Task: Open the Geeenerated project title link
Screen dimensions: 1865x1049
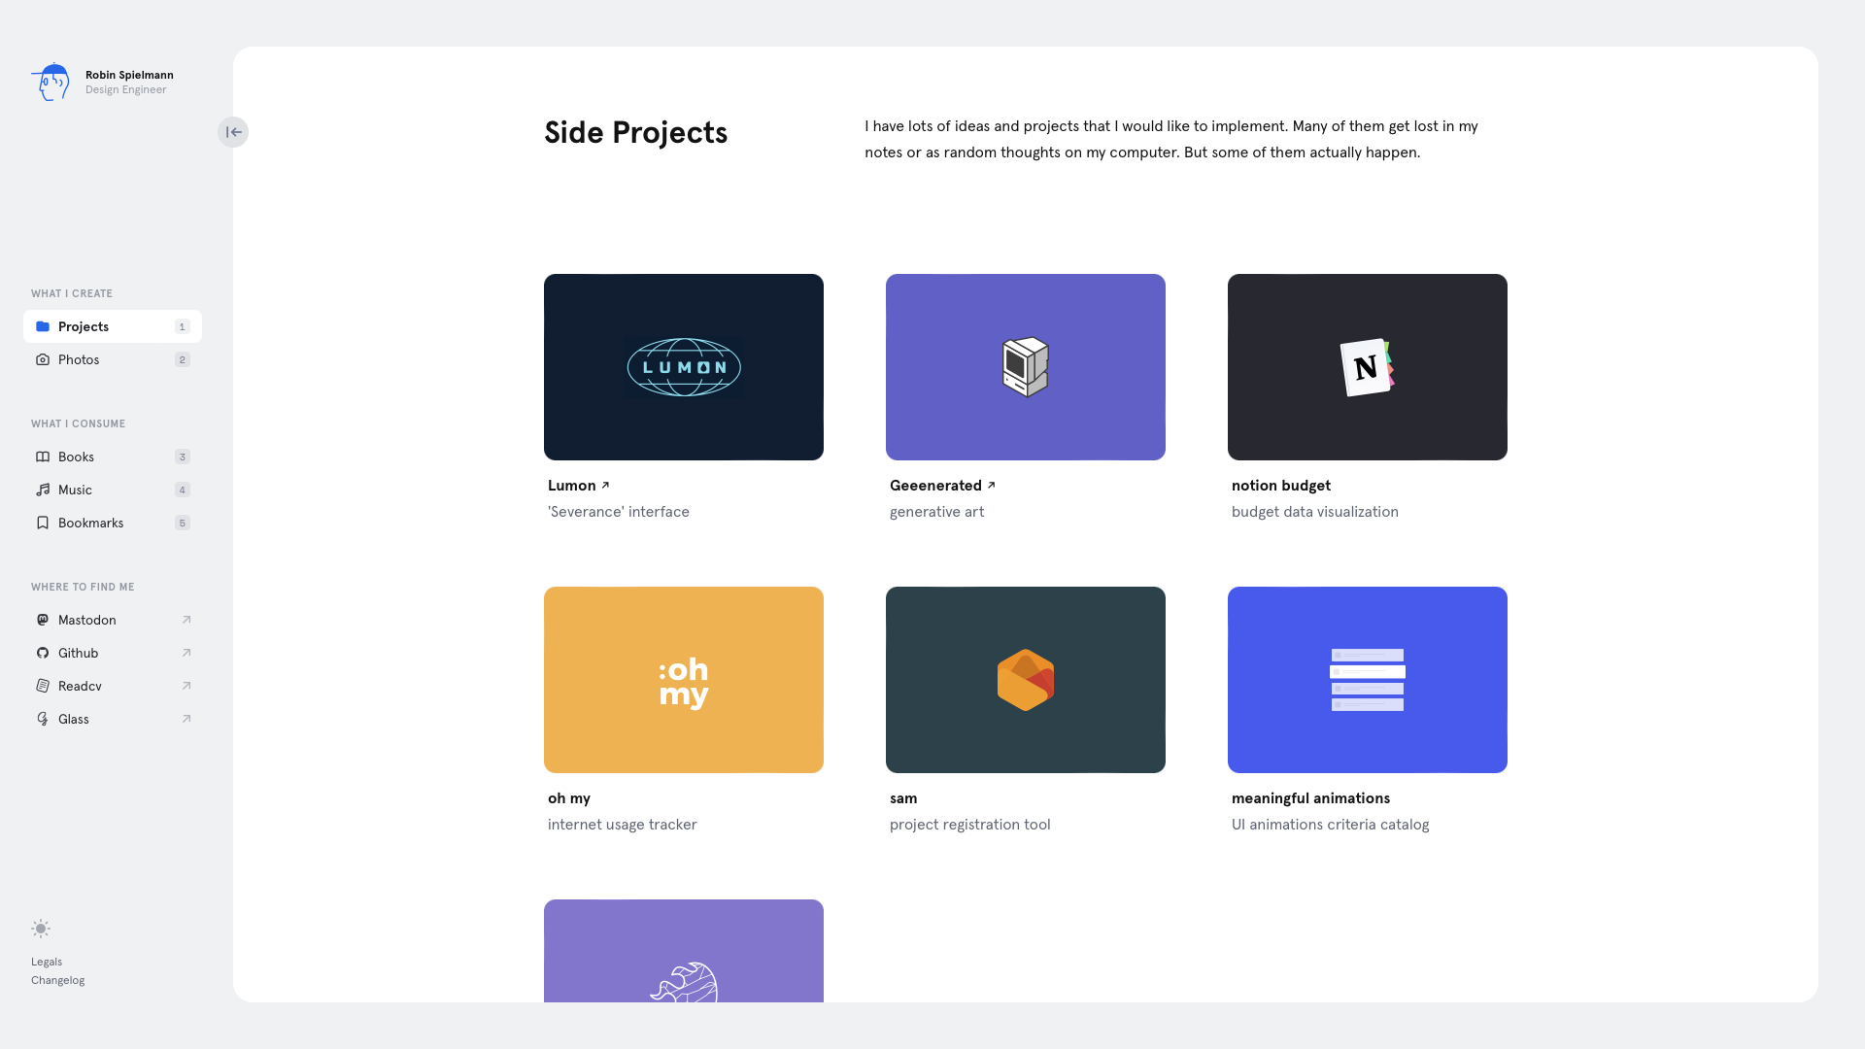Action: [x=942, y=486]
